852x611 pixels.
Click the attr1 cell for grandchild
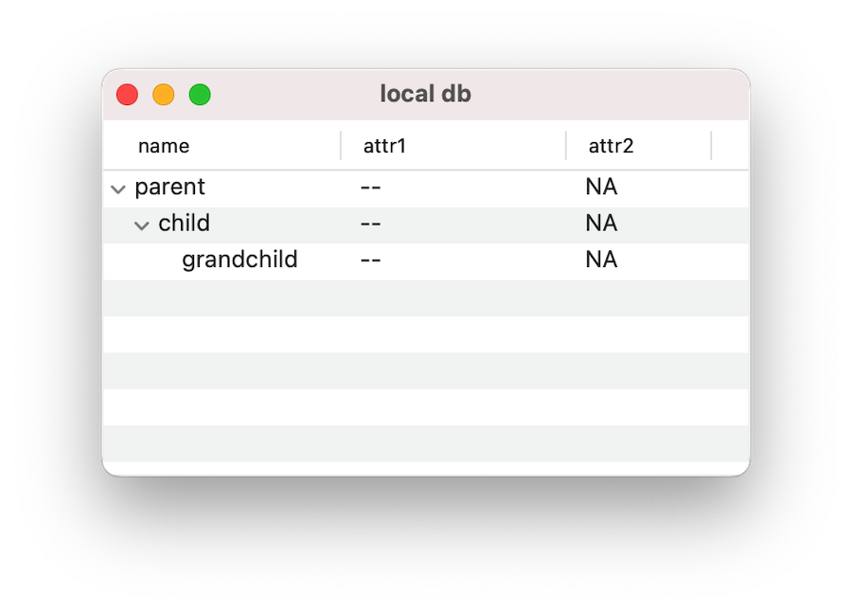click(x=371, y=260)
